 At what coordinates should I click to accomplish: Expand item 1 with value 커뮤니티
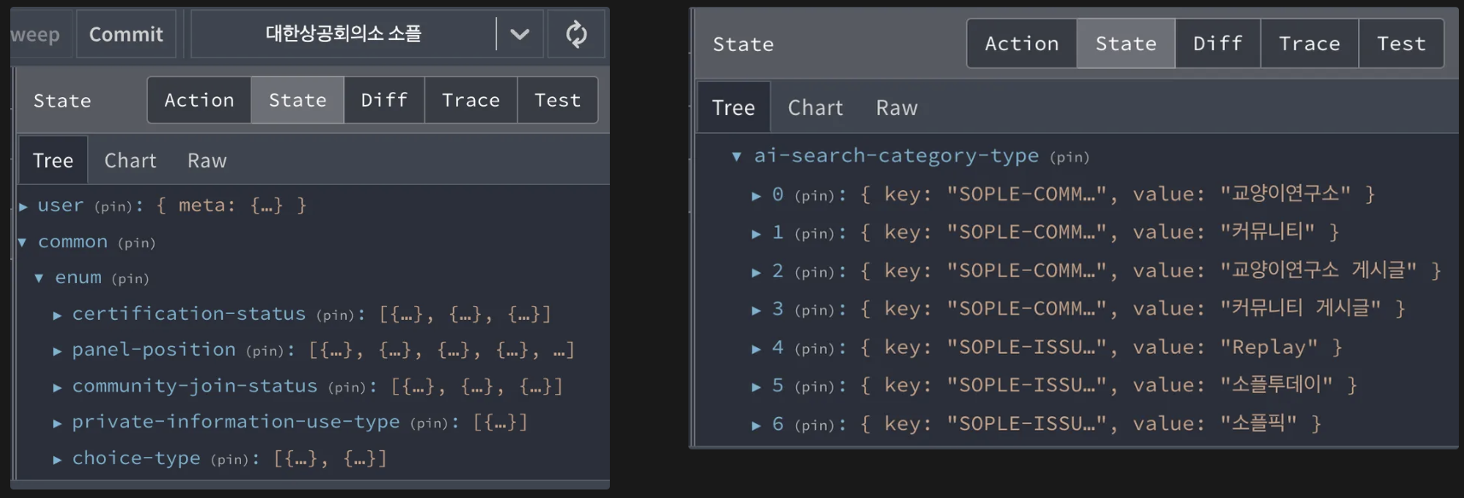(756, 233)
